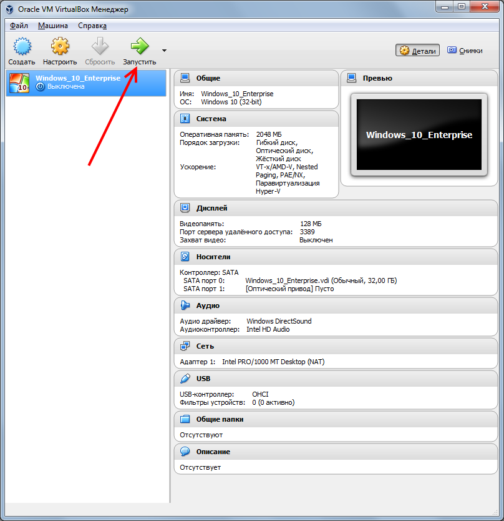Click the Система section chip icon
Screen dimensions: 504x521
point(185,119)
